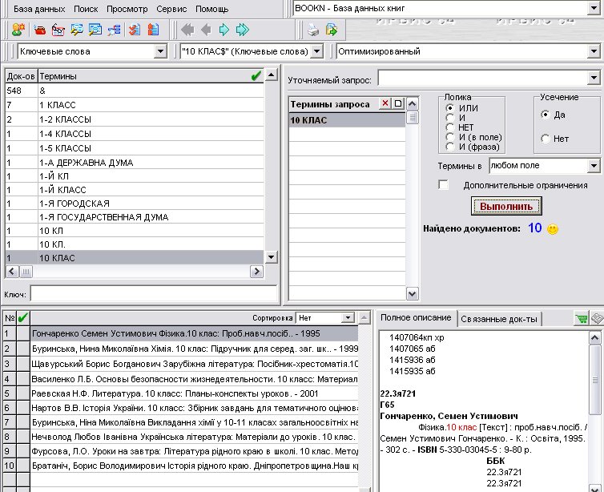This screenshot has height=492, width=604.
Task: Select the logic option "НЕТ"
Action: point(450,127)
